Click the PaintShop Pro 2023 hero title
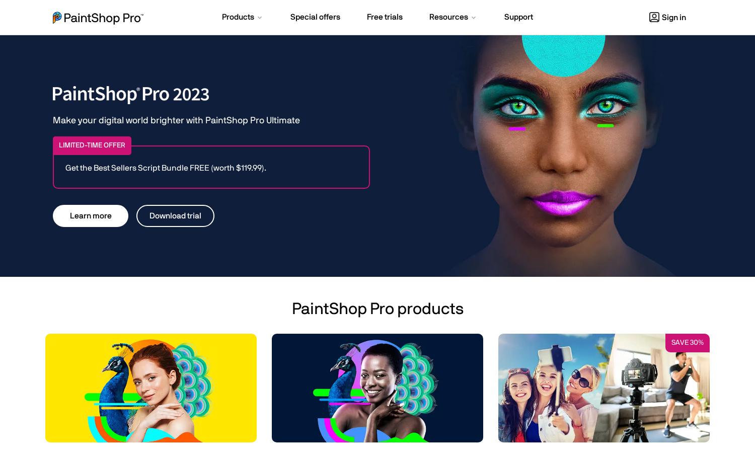 (x=131, y=95)
